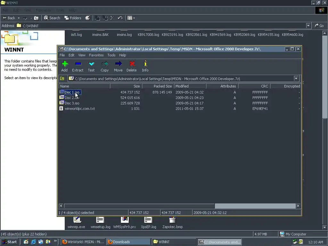Open Info for the archive in 7-Zip
This screenshot has width=328, height=246.
[x=145, y=66]
